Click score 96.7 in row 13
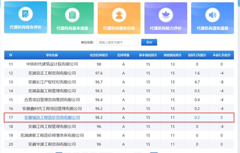Screen dimensions: 240x153 [x=99, y=82]
